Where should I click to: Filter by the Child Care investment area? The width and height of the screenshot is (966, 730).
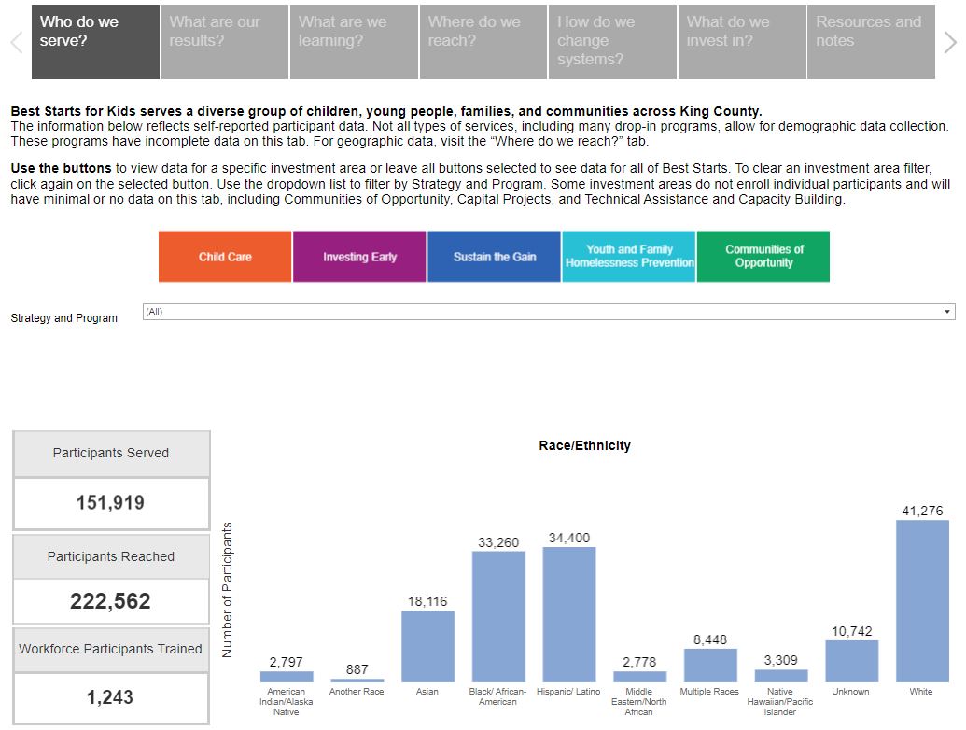coord(224,258)
